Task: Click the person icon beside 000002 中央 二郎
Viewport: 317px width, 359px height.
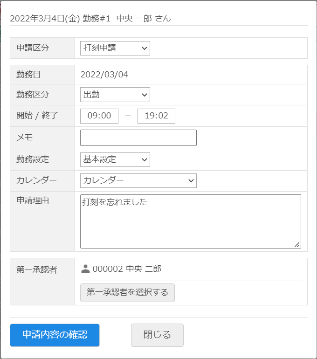Action: 85,269
